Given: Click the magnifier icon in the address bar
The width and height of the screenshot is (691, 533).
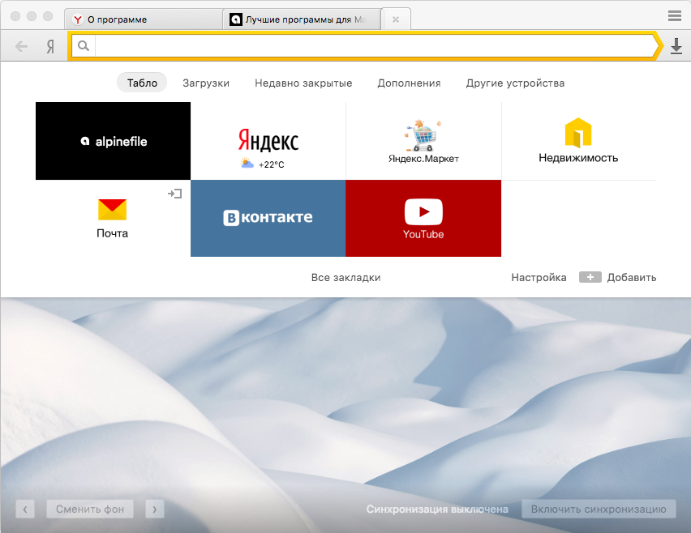Looking at the screenshot, I should tap(84, 45).
